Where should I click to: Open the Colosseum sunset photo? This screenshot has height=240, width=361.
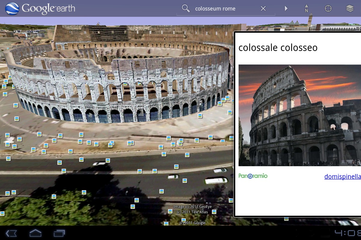[x=300, y=115]
